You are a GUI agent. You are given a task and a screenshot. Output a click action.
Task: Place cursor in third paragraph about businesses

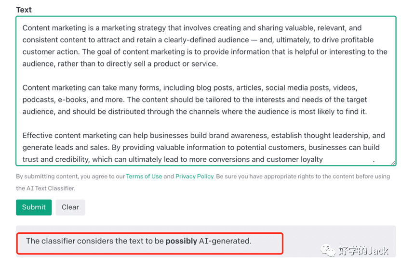tap(203, 147)
